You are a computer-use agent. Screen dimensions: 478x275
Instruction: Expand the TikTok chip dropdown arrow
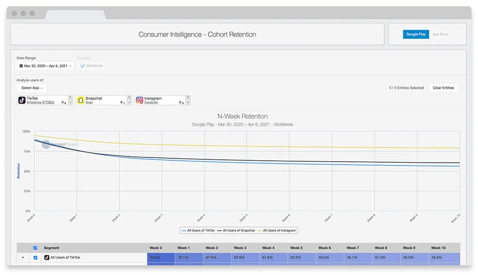[70, 103]
